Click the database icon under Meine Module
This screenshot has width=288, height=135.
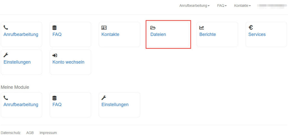coord(54,98)
